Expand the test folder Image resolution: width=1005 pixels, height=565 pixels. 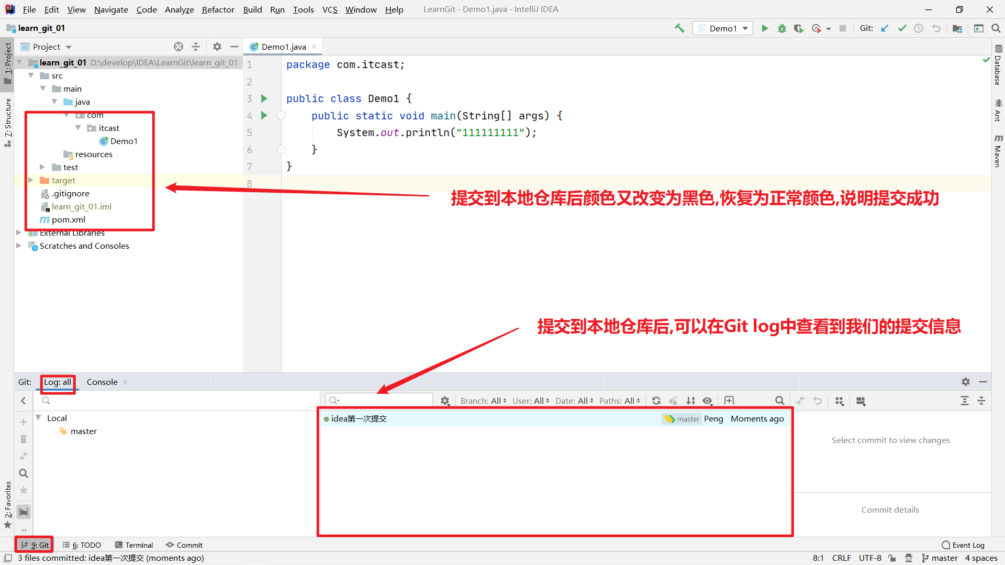click(x=42, y=167)
